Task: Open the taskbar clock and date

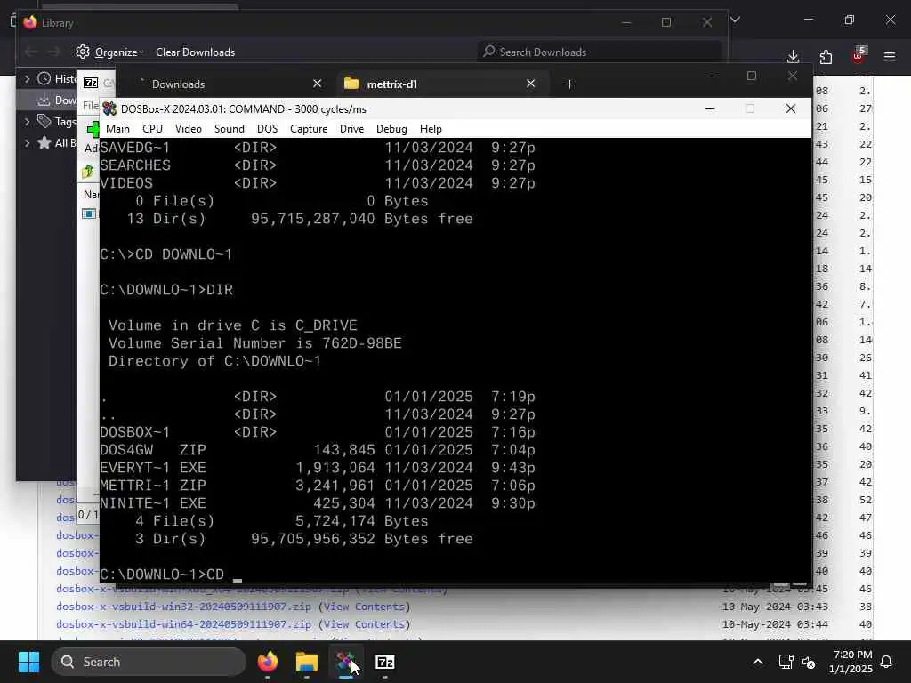Action: coord(851,662)
